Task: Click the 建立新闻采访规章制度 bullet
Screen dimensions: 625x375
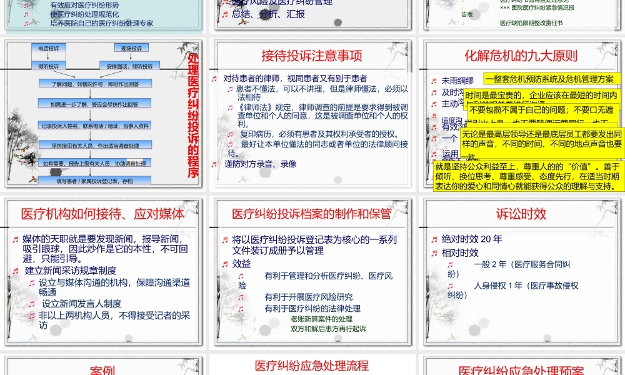Action: point(71,271)
